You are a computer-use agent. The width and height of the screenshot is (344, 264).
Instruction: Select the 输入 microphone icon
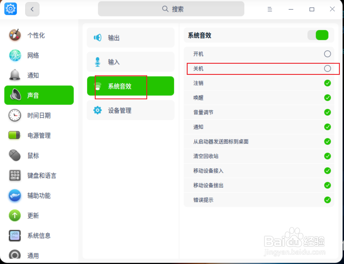97,62
